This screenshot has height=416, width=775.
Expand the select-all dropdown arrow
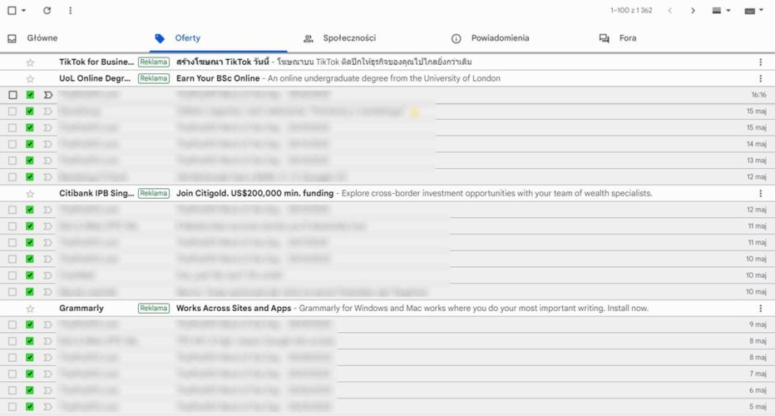tap(23, 11)
